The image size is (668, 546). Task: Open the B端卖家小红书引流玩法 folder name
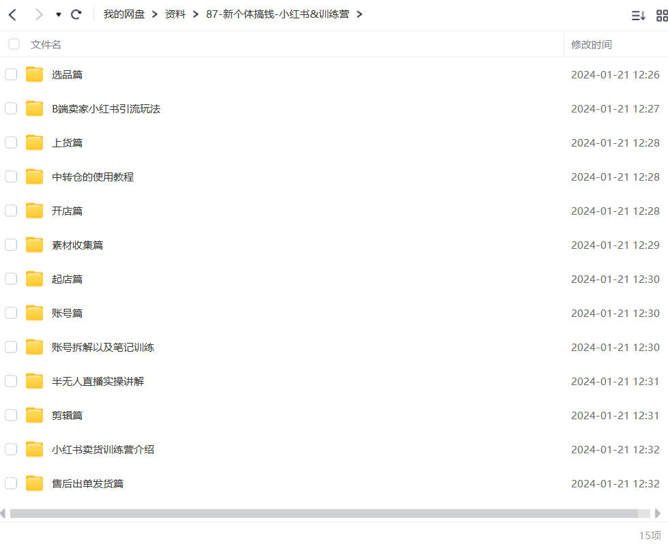(106, 109)
